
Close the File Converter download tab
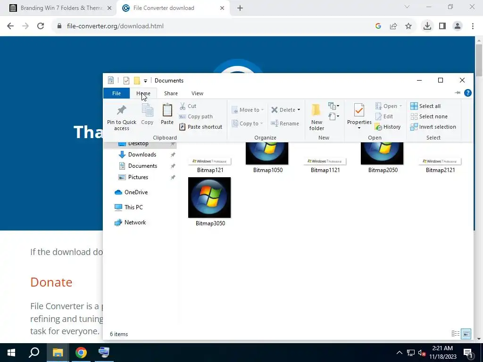click(x=222, y=8)
